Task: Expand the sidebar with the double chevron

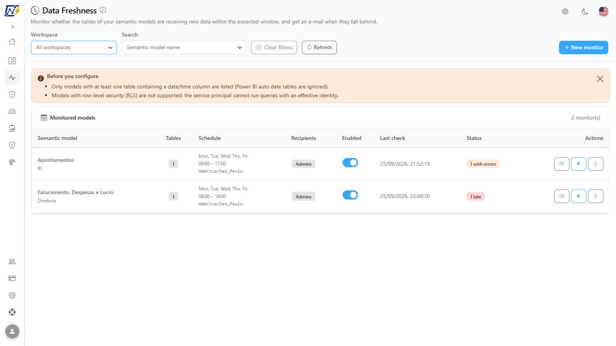Action: pos(12,27)
